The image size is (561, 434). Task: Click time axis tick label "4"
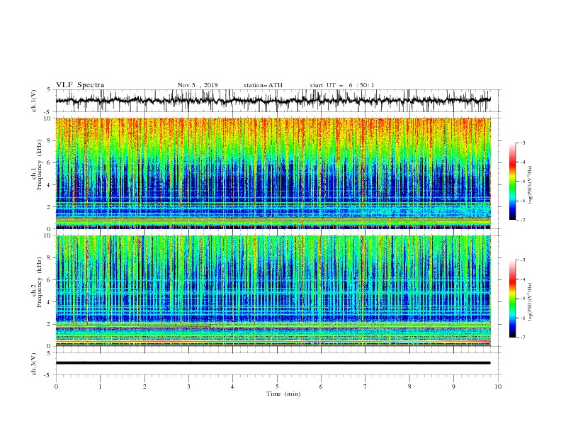(x=232, y=386)
